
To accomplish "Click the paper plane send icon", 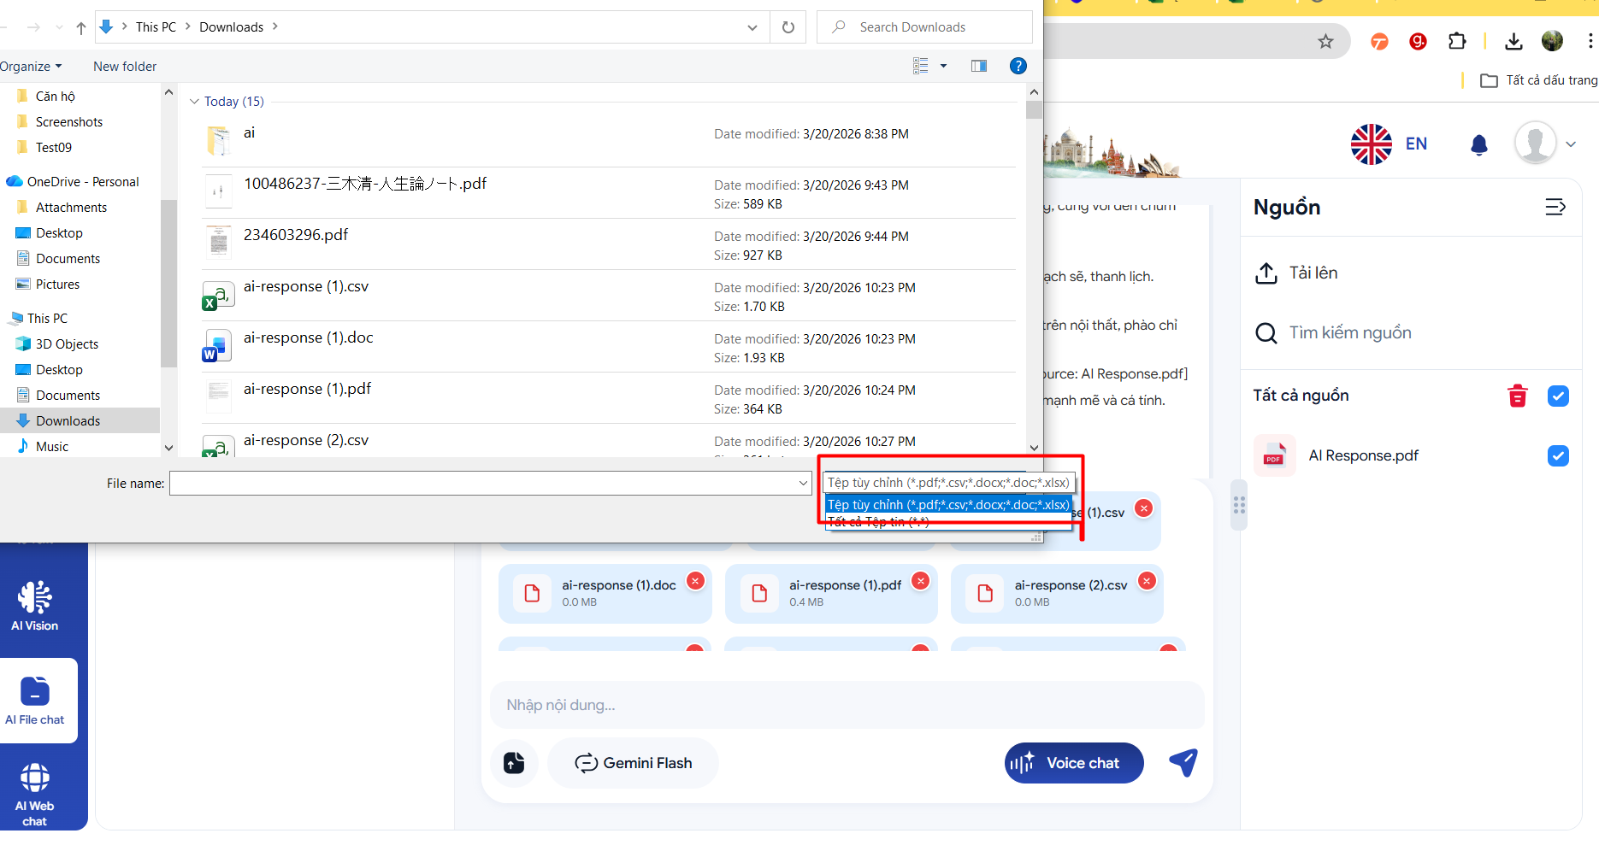I will point(1183,762).
